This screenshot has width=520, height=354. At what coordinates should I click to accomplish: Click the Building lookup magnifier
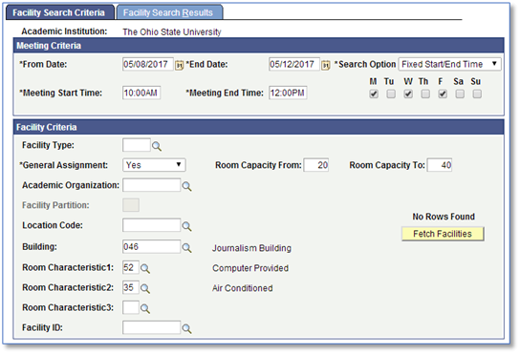186,248
